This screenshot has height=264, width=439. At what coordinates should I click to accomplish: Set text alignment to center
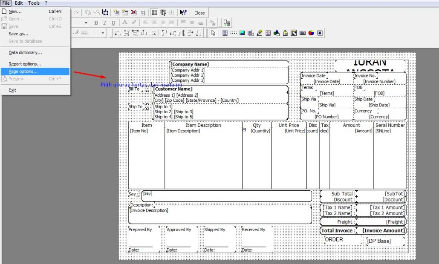click(x=154, y=23)
